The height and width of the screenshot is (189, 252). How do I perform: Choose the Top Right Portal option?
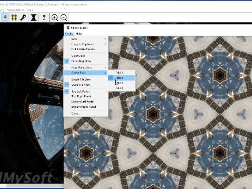[86, 97]
